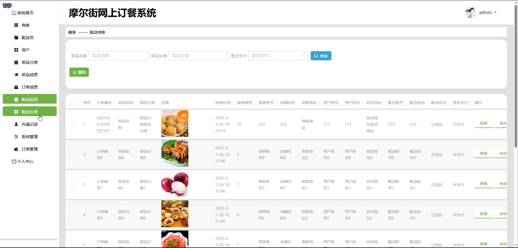The width and height of the screenshot is (518, 248).
Task: Check the select-all checkbox in table header
Action: click(71, 103)
